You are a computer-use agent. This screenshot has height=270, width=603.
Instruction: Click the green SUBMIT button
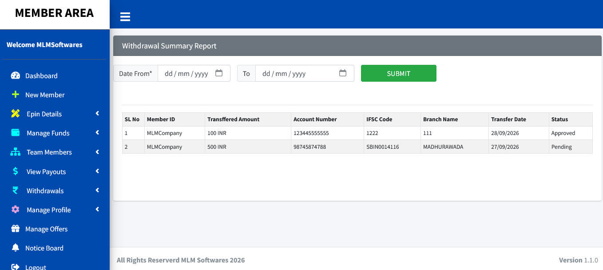399,73
